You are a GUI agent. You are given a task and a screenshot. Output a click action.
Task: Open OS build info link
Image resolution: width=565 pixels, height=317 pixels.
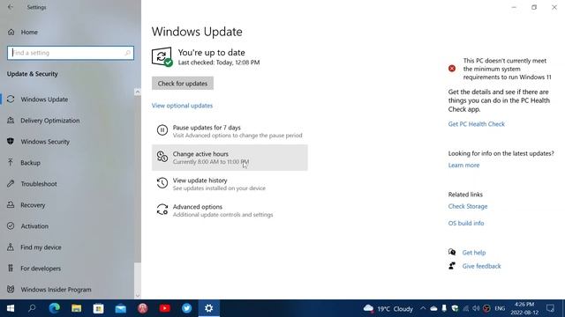(x=466, y=223)
